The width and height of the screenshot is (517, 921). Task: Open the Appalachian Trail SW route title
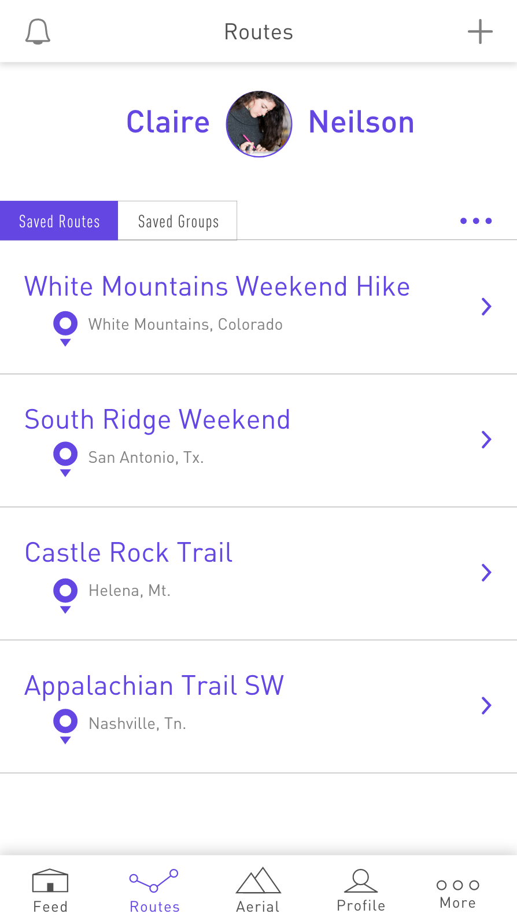(x=154, y=686)
